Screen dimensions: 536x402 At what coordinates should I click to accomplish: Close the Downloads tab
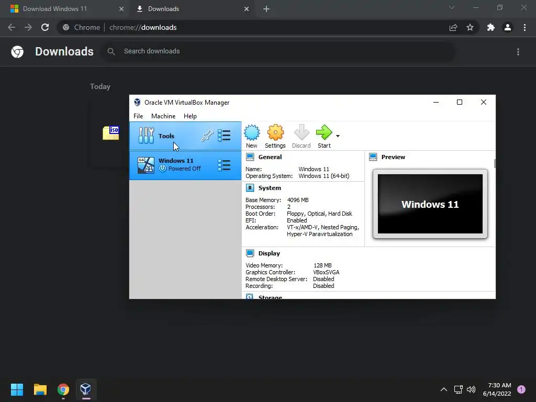click(247, 9)
